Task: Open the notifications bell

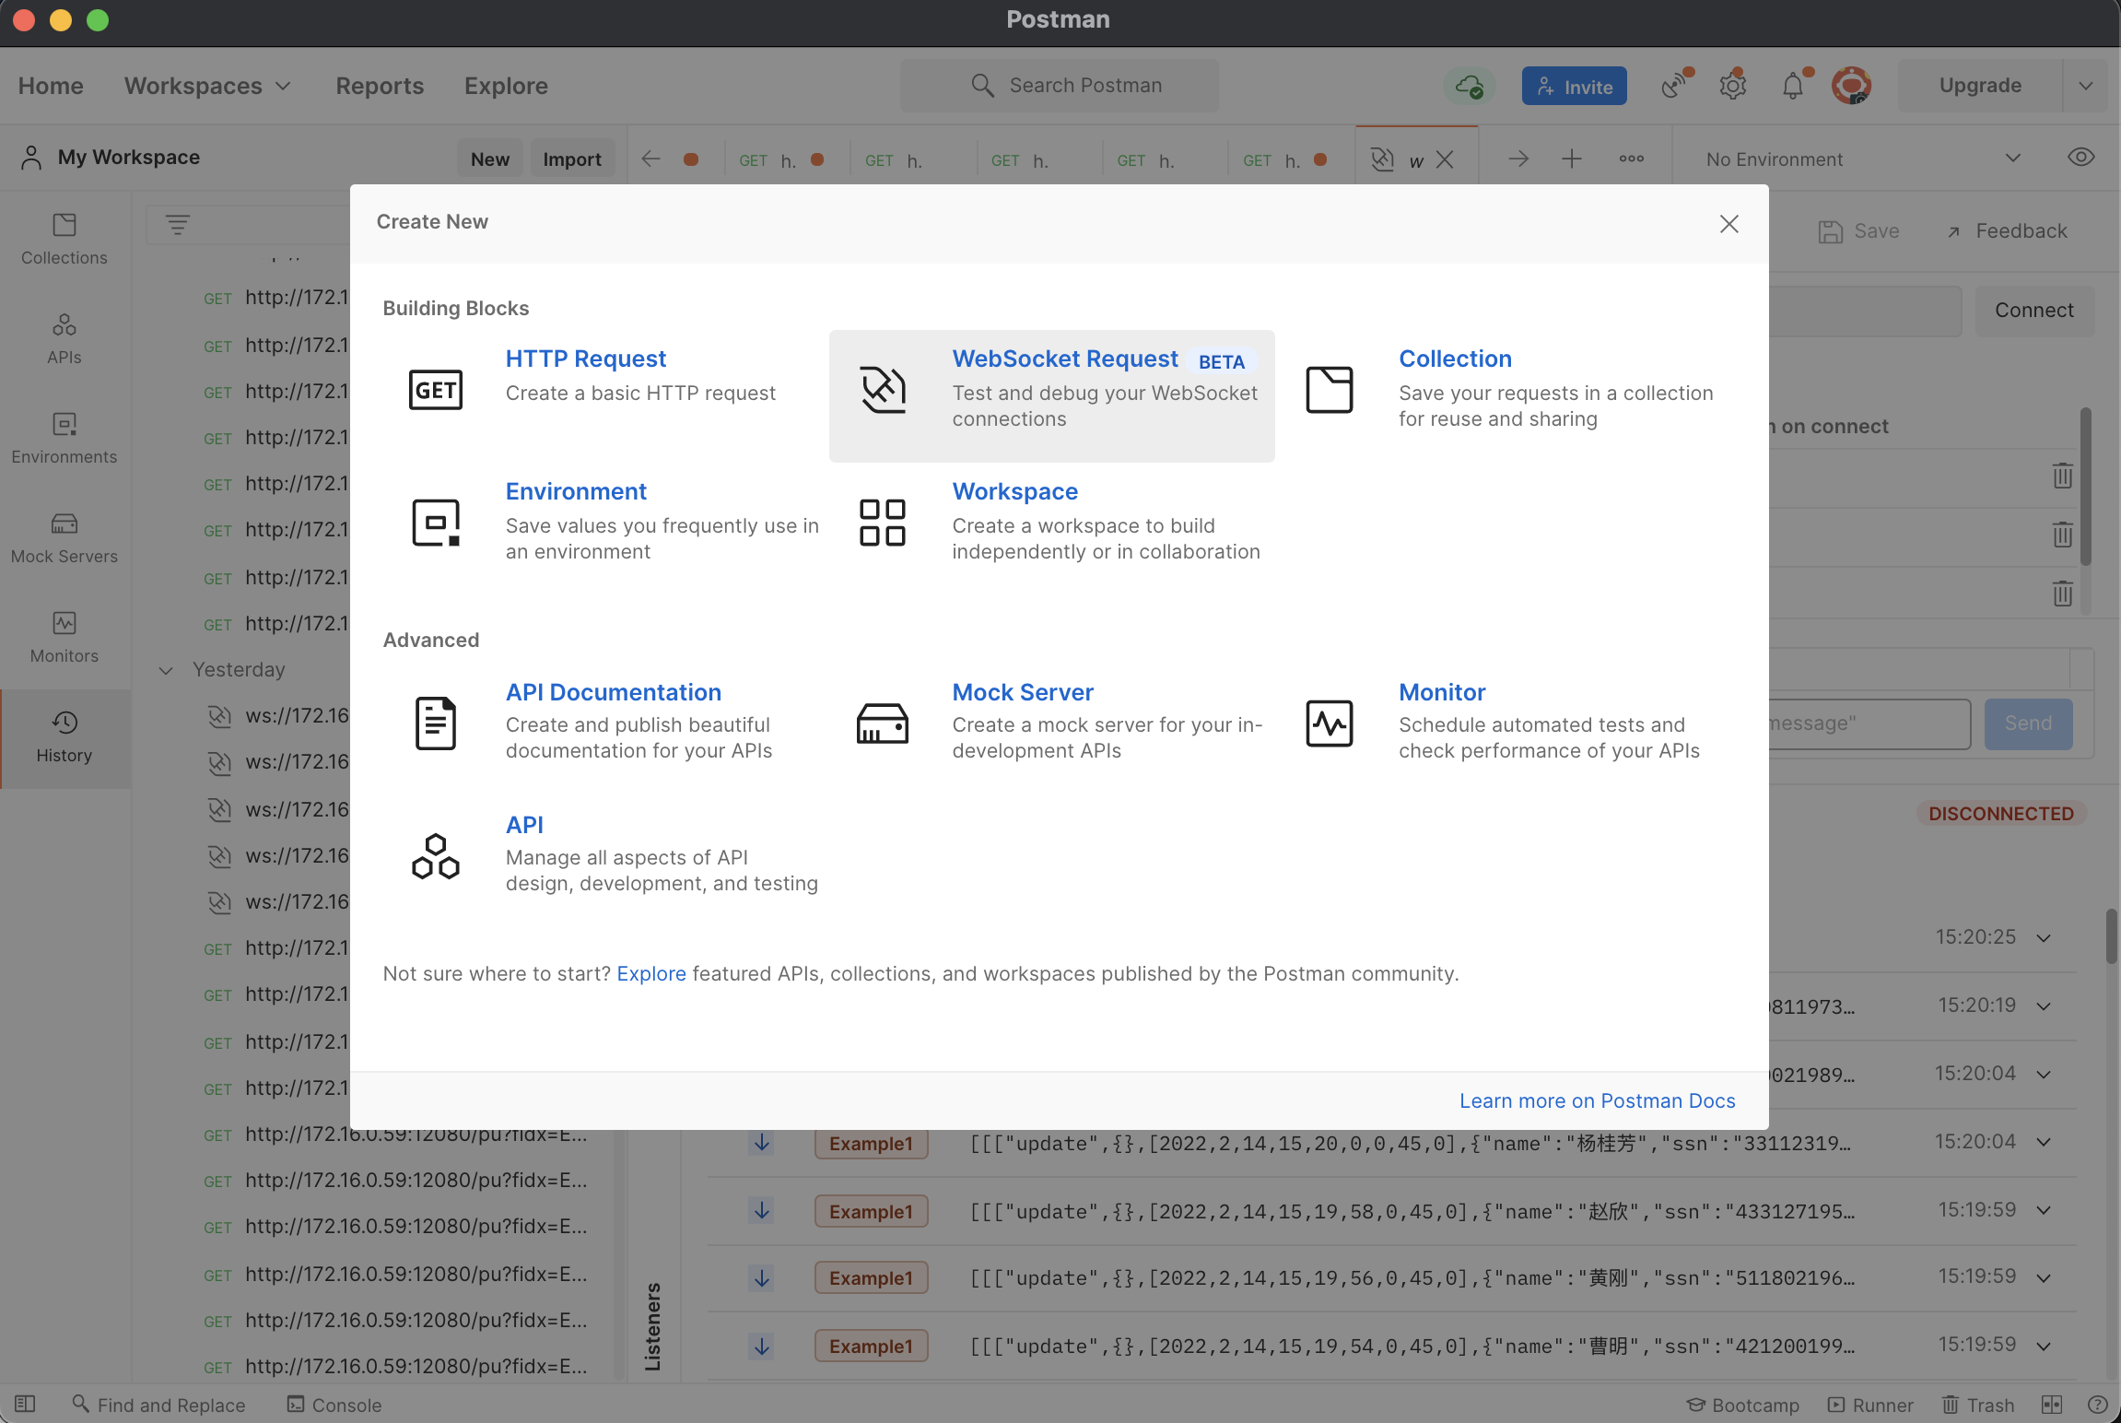Action: point(1793,86)
